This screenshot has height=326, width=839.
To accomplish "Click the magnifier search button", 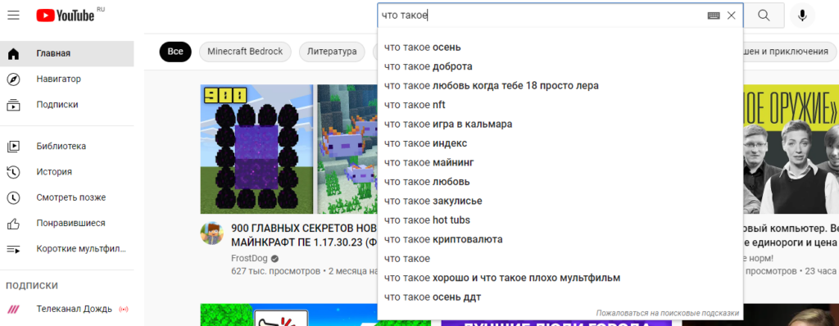I will pos(764,16).
